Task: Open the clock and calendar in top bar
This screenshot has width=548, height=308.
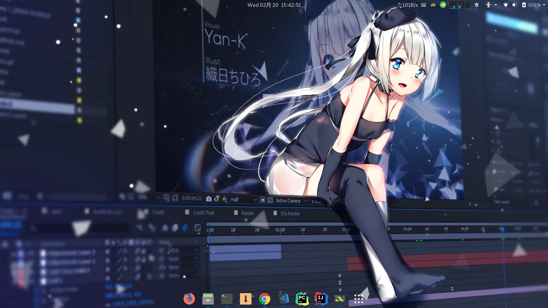Action: click(x=274, y=5)
